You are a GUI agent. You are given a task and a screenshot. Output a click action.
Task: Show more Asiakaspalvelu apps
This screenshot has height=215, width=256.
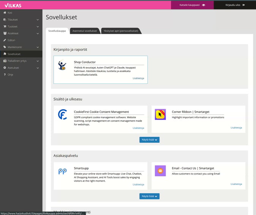click(149, 196)
